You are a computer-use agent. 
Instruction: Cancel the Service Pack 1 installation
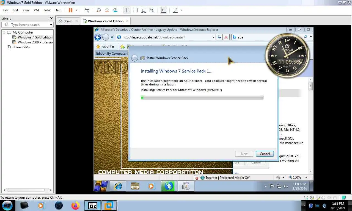pos(265,154)
